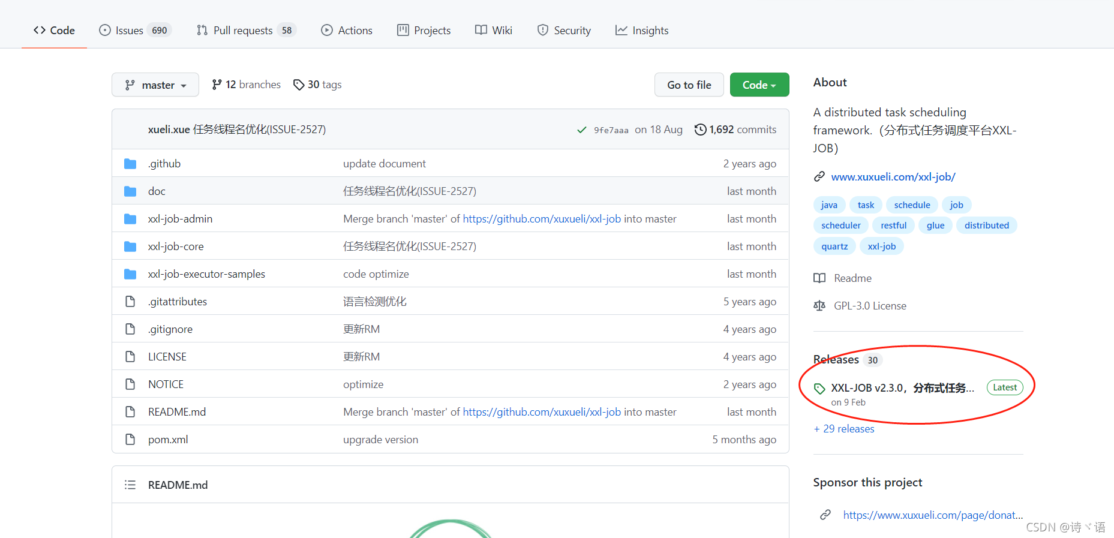
Task: Click the file icon for README.md row
Action: point(130,412)
